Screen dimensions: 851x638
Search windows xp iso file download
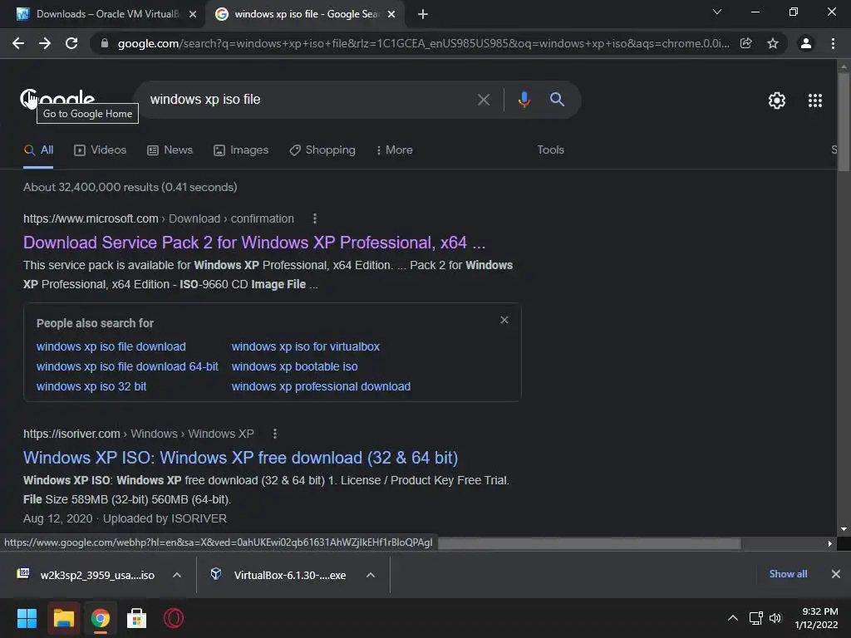111,346
